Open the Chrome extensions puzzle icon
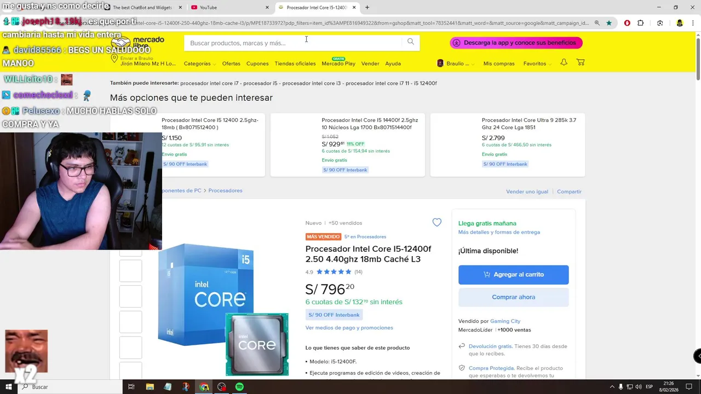 [x=641, y=23]
